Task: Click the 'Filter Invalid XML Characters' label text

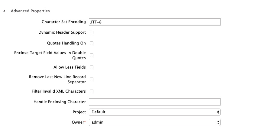Action: (x=59, y=91)
